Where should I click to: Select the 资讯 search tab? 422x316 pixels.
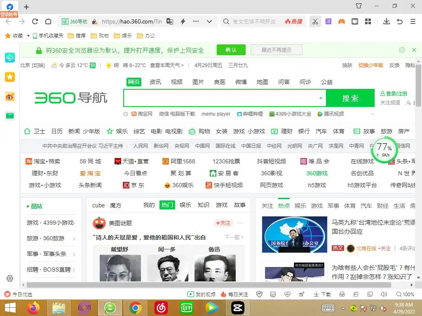tap(155, 82)
